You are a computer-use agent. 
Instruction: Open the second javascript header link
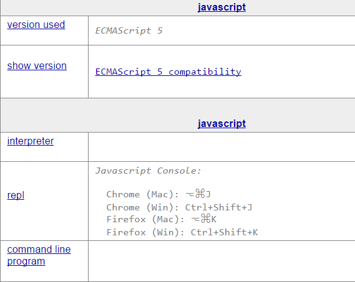click(x=221, y=124)
